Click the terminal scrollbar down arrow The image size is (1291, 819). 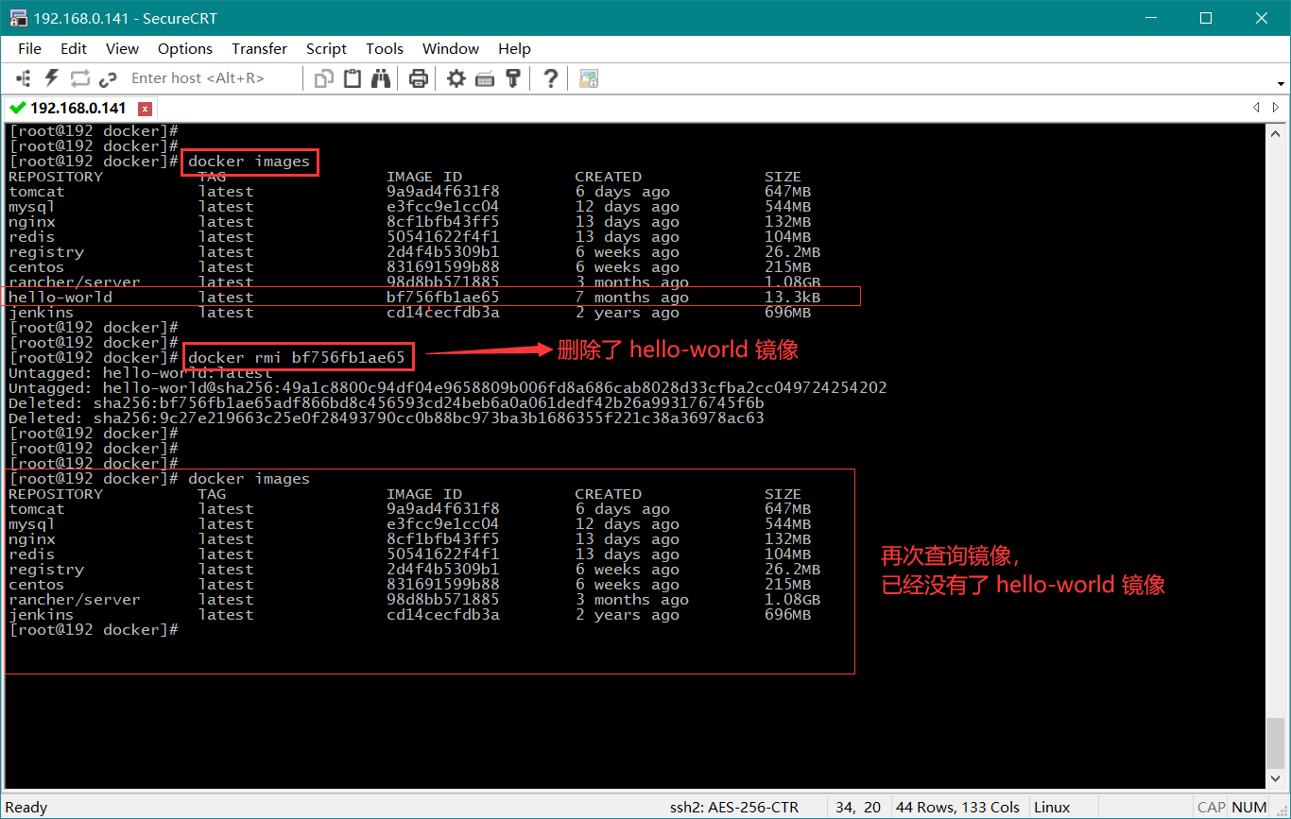pos(1276,781)
